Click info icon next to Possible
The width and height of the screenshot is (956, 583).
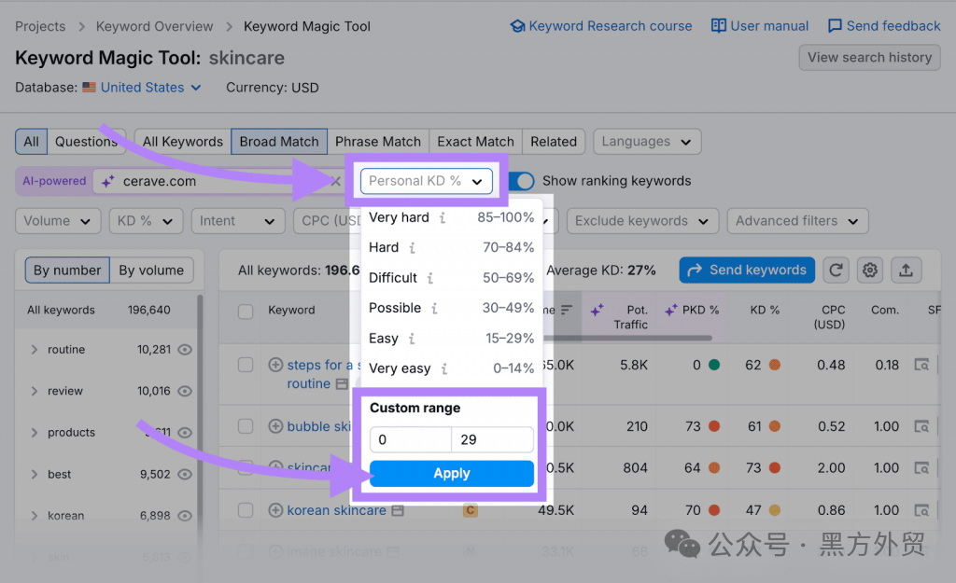tap(434, 308)
